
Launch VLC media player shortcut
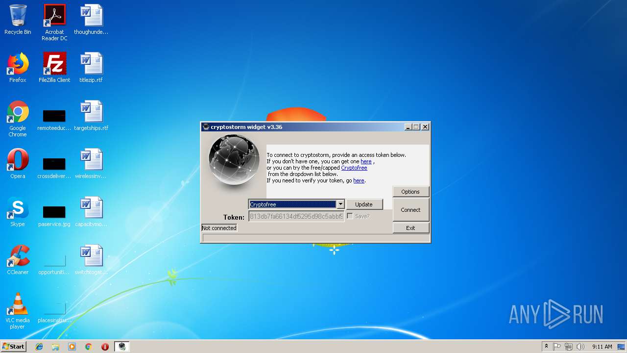coord(18,311)
